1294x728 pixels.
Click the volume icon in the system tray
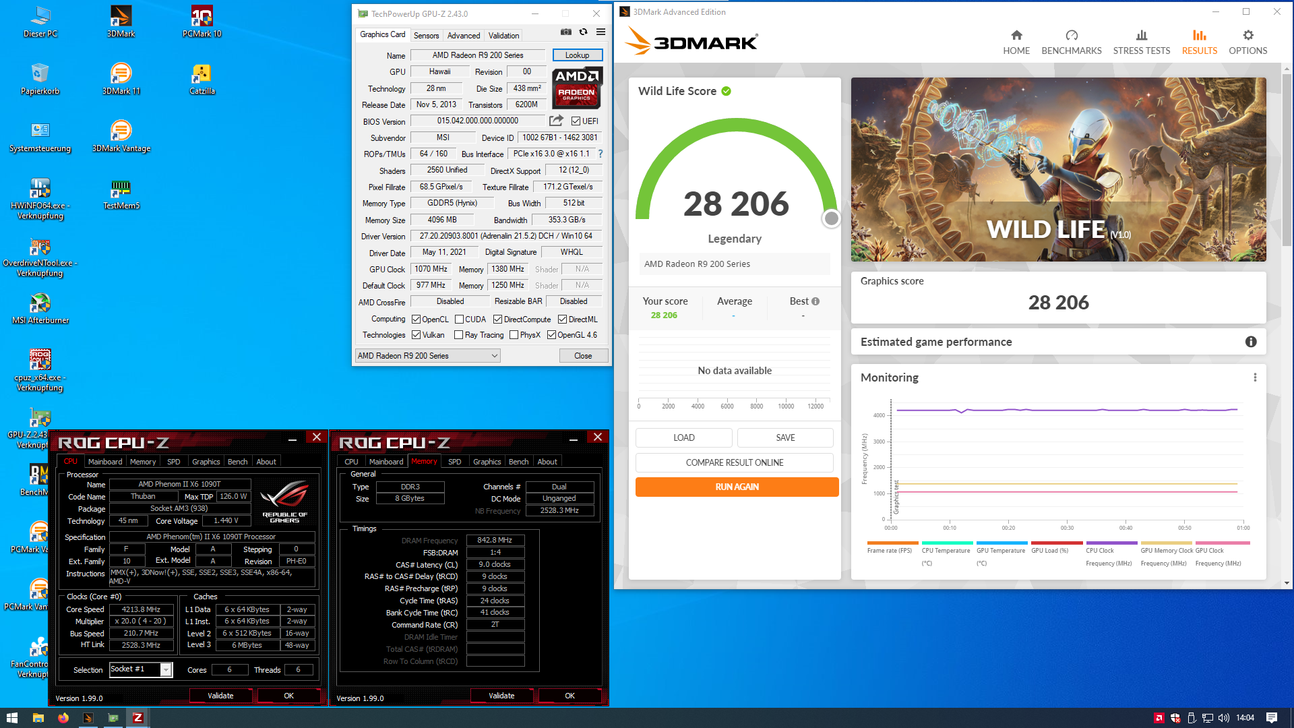click(1223, 718)
